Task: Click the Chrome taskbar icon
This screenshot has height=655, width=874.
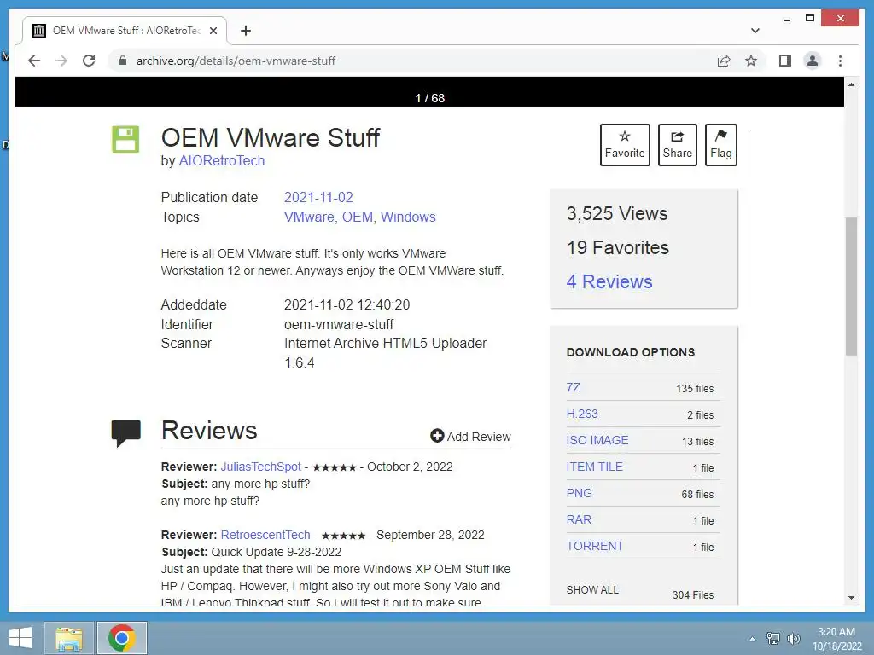Action: [x=121, y=638]
